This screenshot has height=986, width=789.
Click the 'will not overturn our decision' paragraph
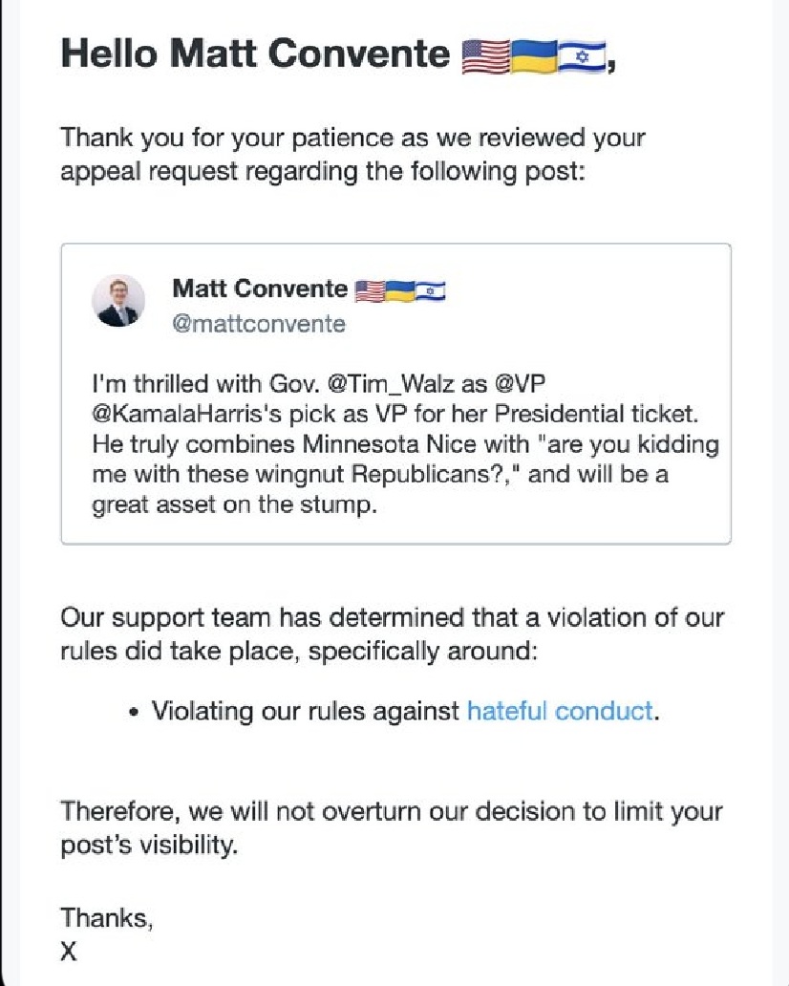(x=391, y=827)
